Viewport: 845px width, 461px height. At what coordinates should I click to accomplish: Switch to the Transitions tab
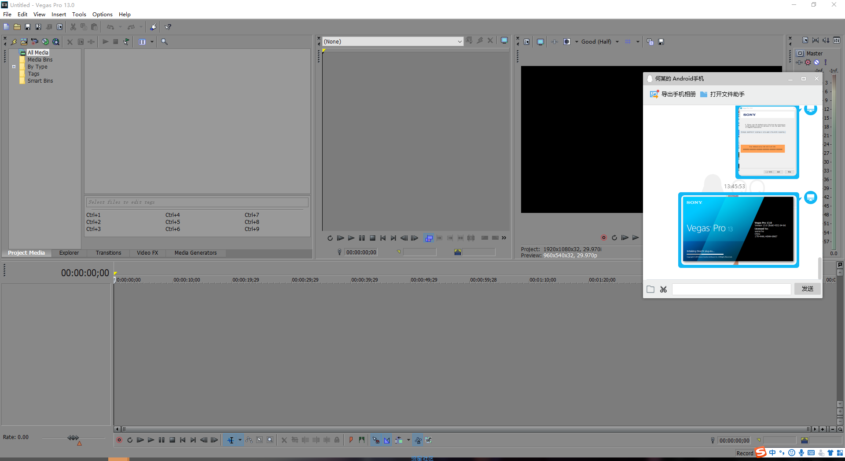pyautogui.click(x=108, y=253)
